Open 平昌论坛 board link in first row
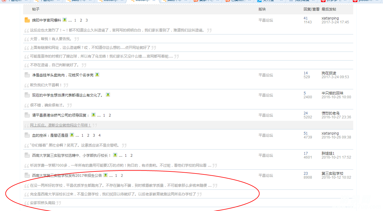This screenshot has width=383, height=211. pyautogui.click(x=266, y=20)
